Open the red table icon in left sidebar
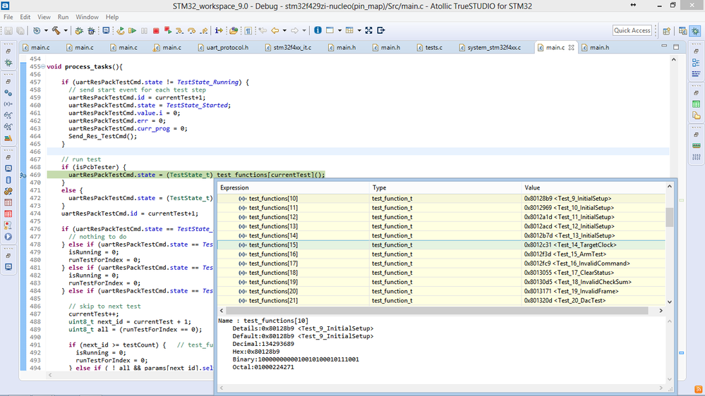705x396 pixels. (x=8, y=214)
